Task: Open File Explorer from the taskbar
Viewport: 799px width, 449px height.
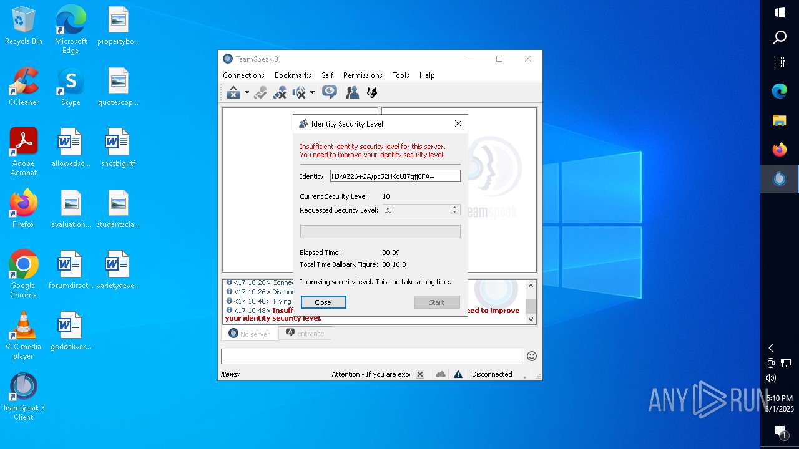Action: [x=780, y=120]
